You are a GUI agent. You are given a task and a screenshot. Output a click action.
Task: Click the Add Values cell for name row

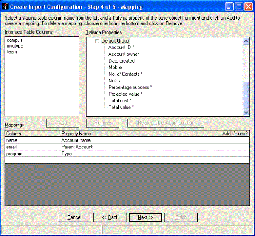(x=235, y=140)
